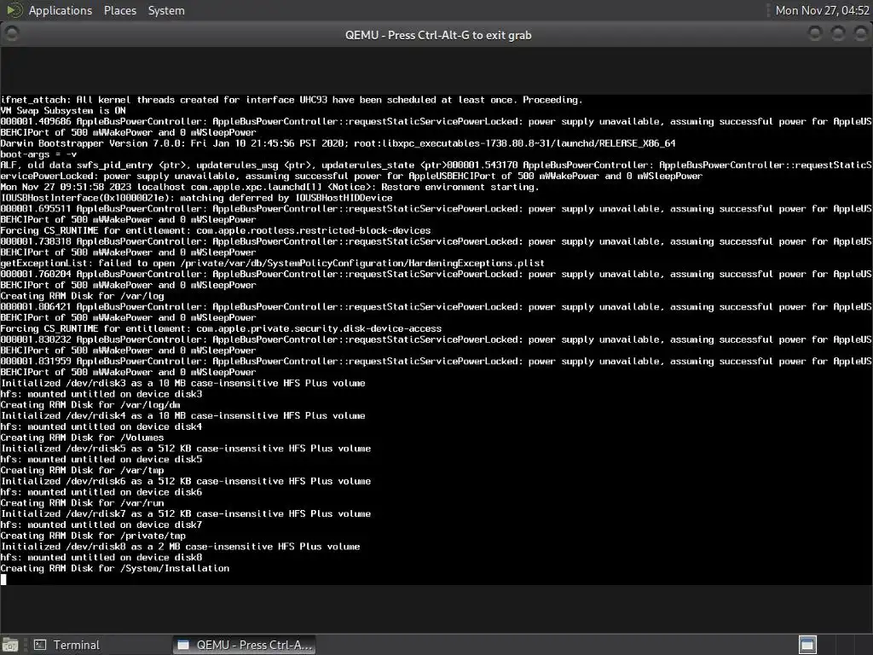Screen dimensions: 873x655
Task: Open the Places menu
Action: coord(119,10)
